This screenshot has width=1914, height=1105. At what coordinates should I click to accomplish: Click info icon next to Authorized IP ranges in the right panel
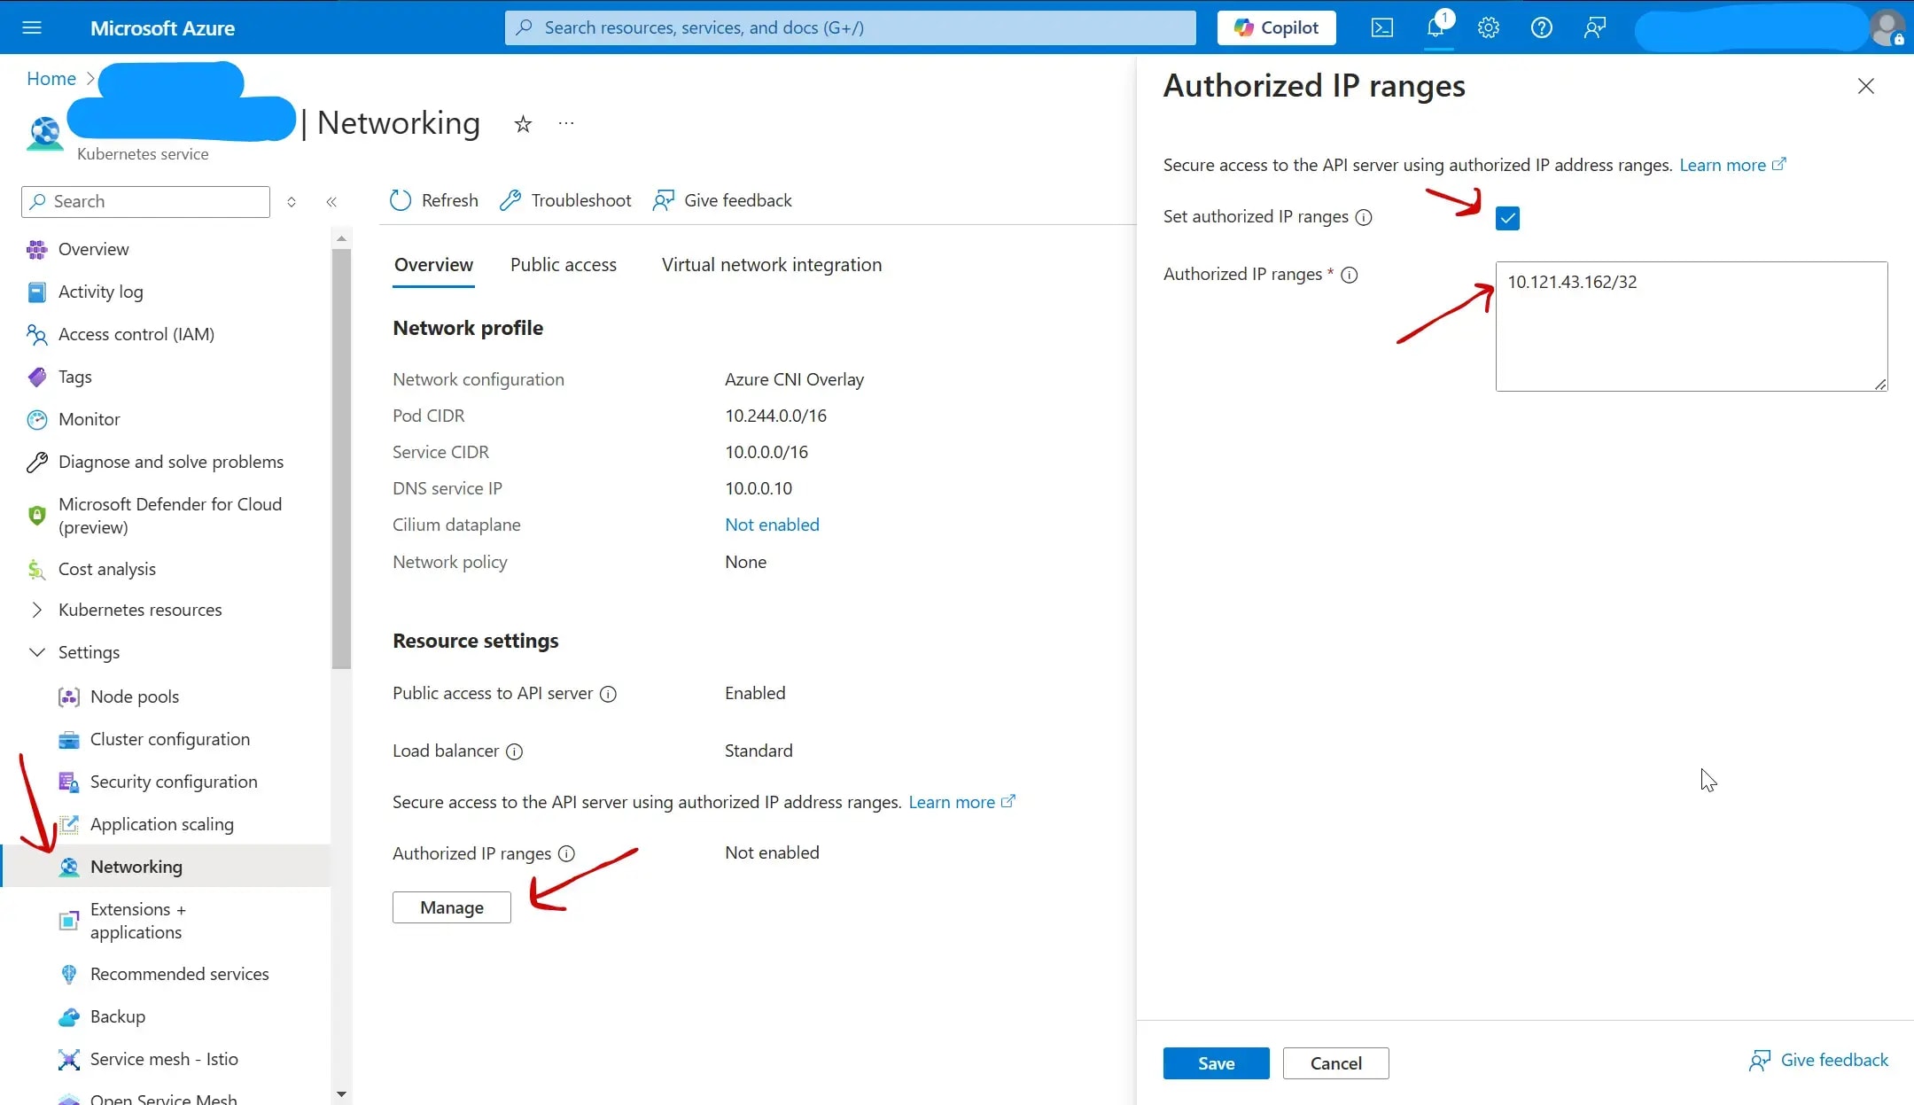1350,275
